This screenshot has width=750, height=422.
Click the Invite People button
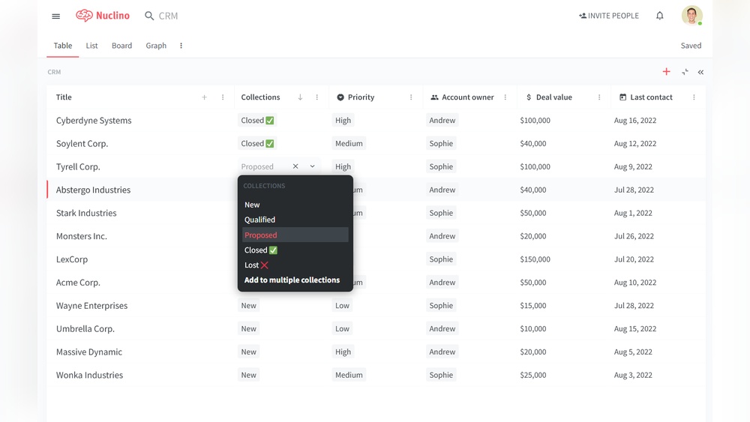(608, 16)
